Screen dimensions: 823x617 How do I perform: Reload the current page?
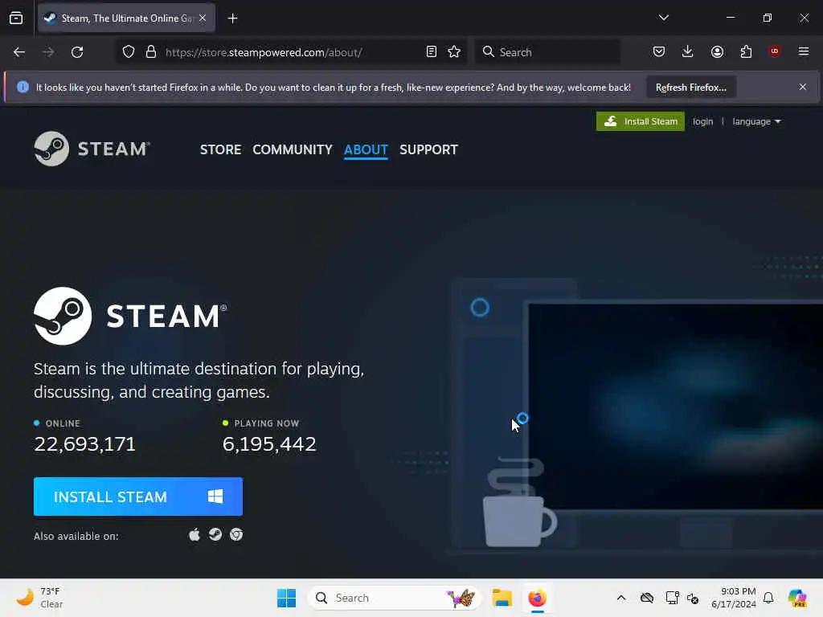77,52
